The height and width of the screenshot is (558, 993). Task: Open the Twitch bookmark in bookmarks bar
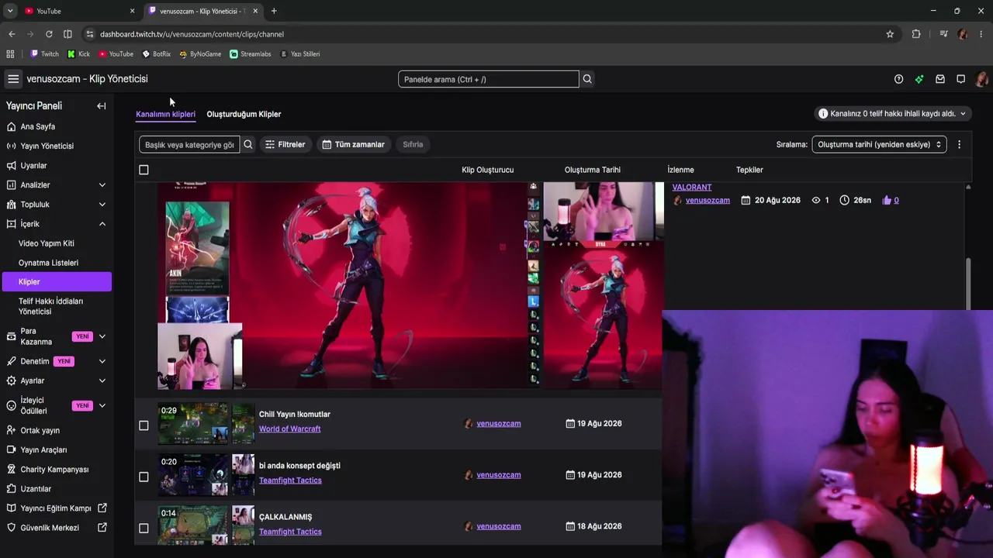coord(44,54)
